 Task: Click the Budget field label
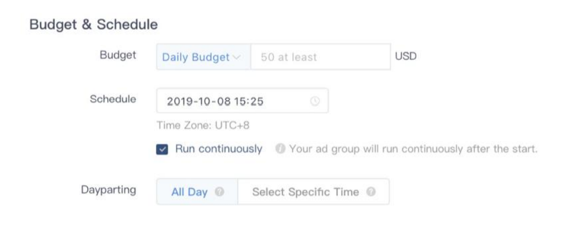pyautogui.click(x=118, y=55)
